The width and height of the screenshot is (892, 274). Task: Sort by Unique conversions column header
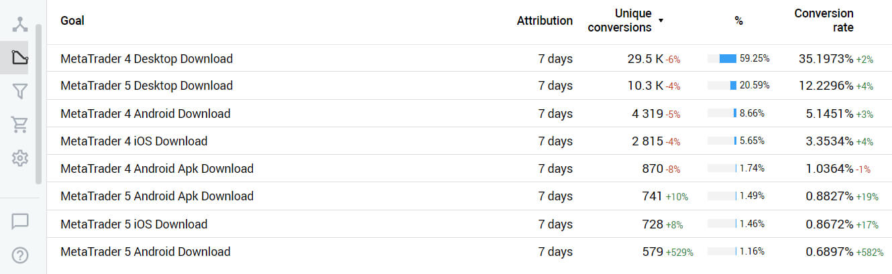(619, 21)
